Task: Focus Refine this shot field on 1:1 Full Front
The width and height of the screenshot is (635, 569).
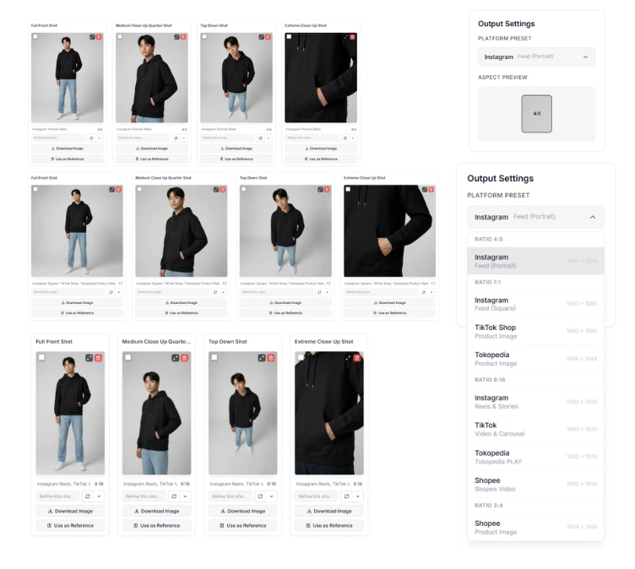Action: [68, 292]
